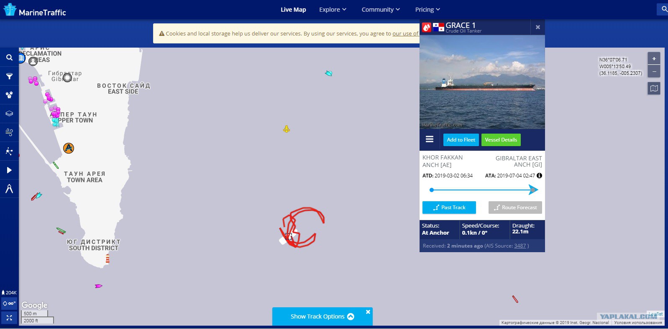The height and width of the screenshot is (329, 668).
Task: Click the KHOR FAKKAN ANCH departure port
Action: [x=443, y=161]
